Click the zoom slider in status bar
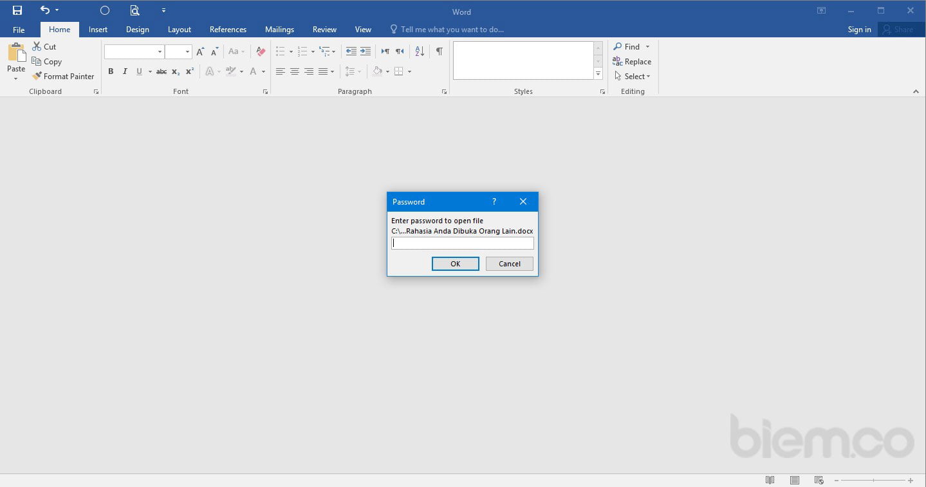The height and width of the screenshot is (487, 926). pos(873,481)
